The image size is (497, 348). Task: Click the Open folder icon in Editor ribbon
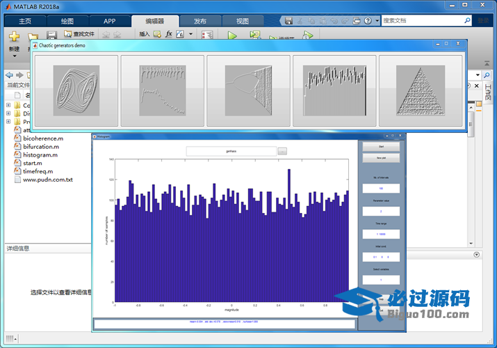pos(33,36)
